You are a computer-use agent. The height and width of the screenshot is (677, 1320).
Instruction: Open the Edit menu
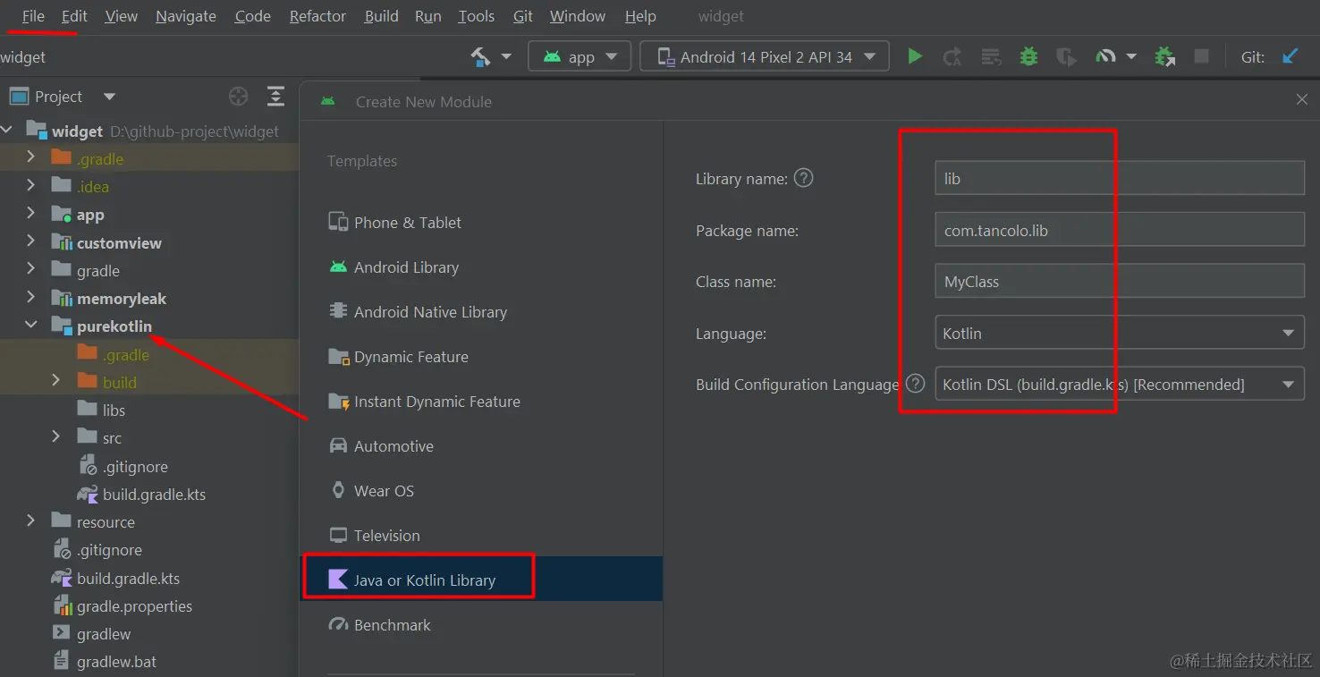click(x=74, y=16)
